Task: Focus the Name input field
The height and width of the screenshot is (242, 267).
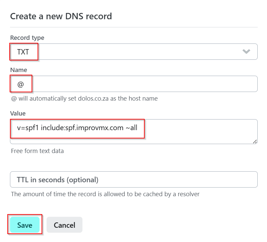Action: click(x=134, y=84)
